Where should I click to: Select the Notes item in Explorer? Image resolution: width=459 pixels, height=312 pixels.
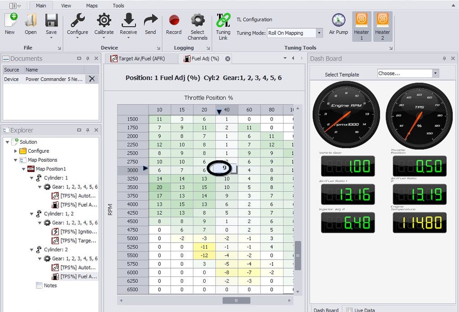click(x=50, y=286)
